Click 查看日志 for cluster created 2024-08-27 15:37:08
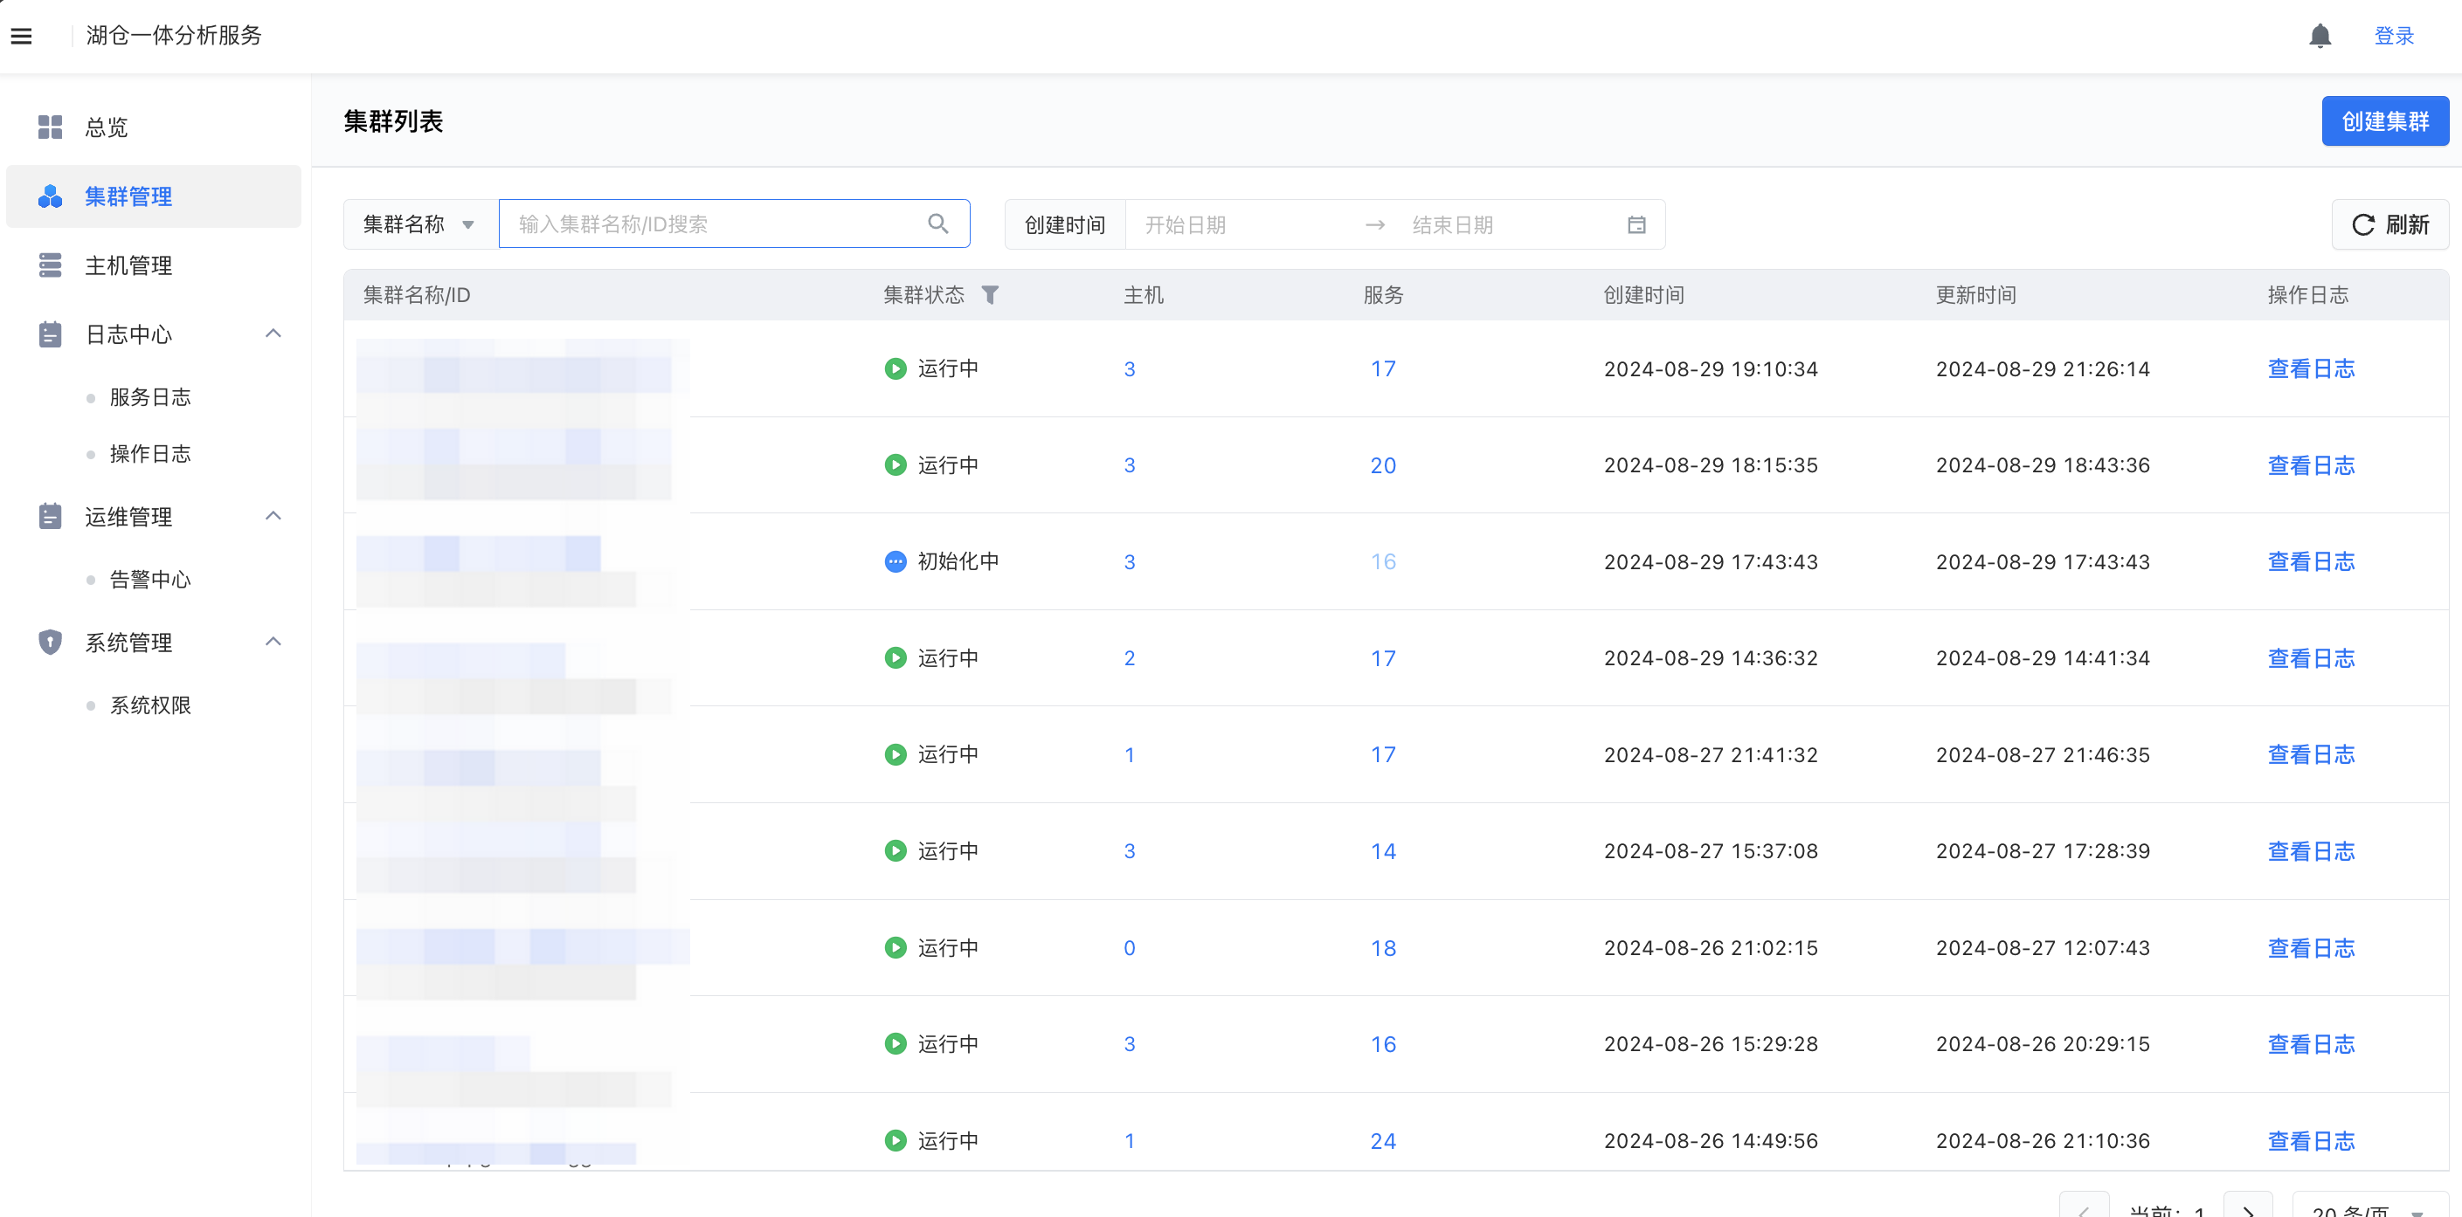2462x1217 pixels. coord(2311,851)
